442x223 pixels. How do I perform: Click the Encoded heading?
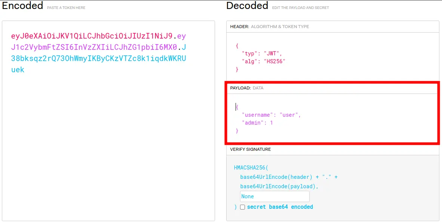point(22,5)
